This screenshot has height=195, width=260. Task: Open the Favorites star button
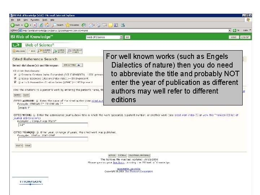72,25
